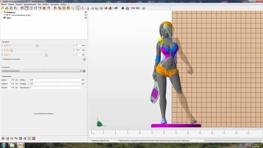The image size is (263, 148).
Task: Click the red cut-shape icon in toolbar
Action: (106, 8)
